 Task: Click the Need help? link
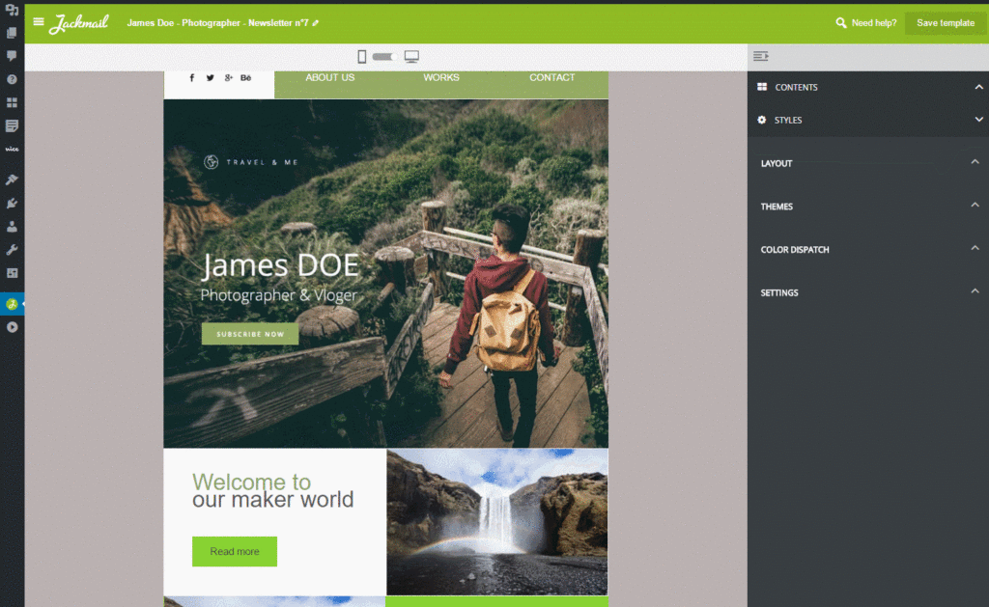(873, 23)
